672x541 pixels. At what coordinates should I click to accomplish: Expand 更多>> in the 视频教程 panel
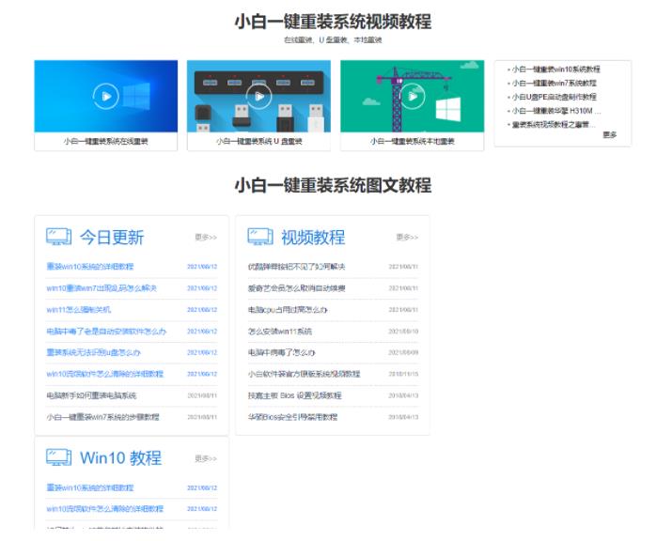pos(406,238)
